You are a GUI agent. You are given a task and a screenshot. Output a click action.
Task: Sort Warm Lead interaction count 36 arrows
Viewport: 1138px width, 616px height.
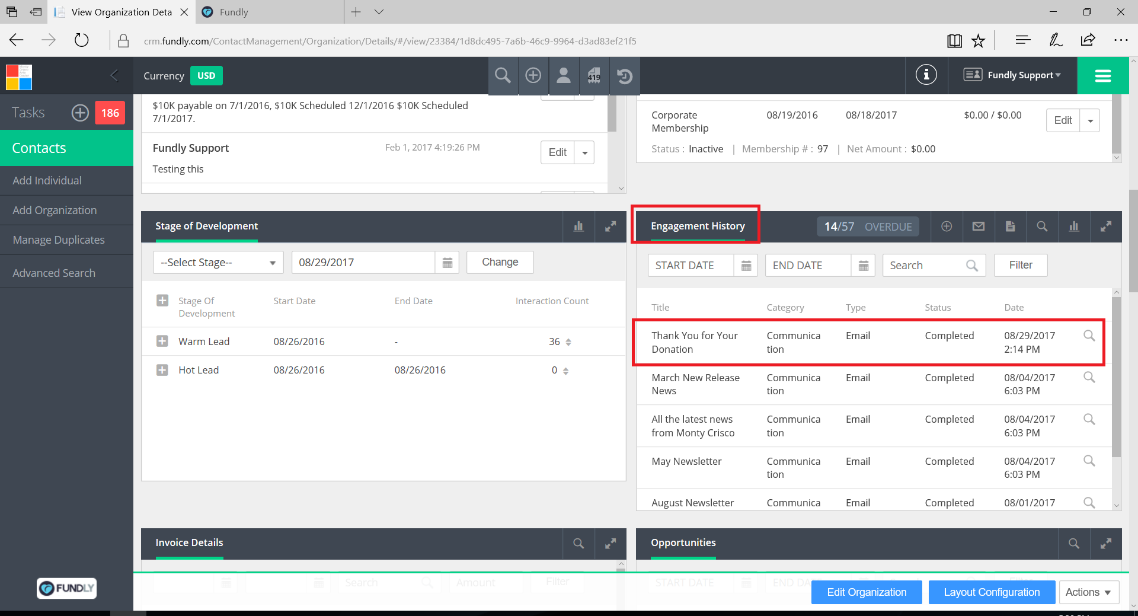[x=568, y=342]
